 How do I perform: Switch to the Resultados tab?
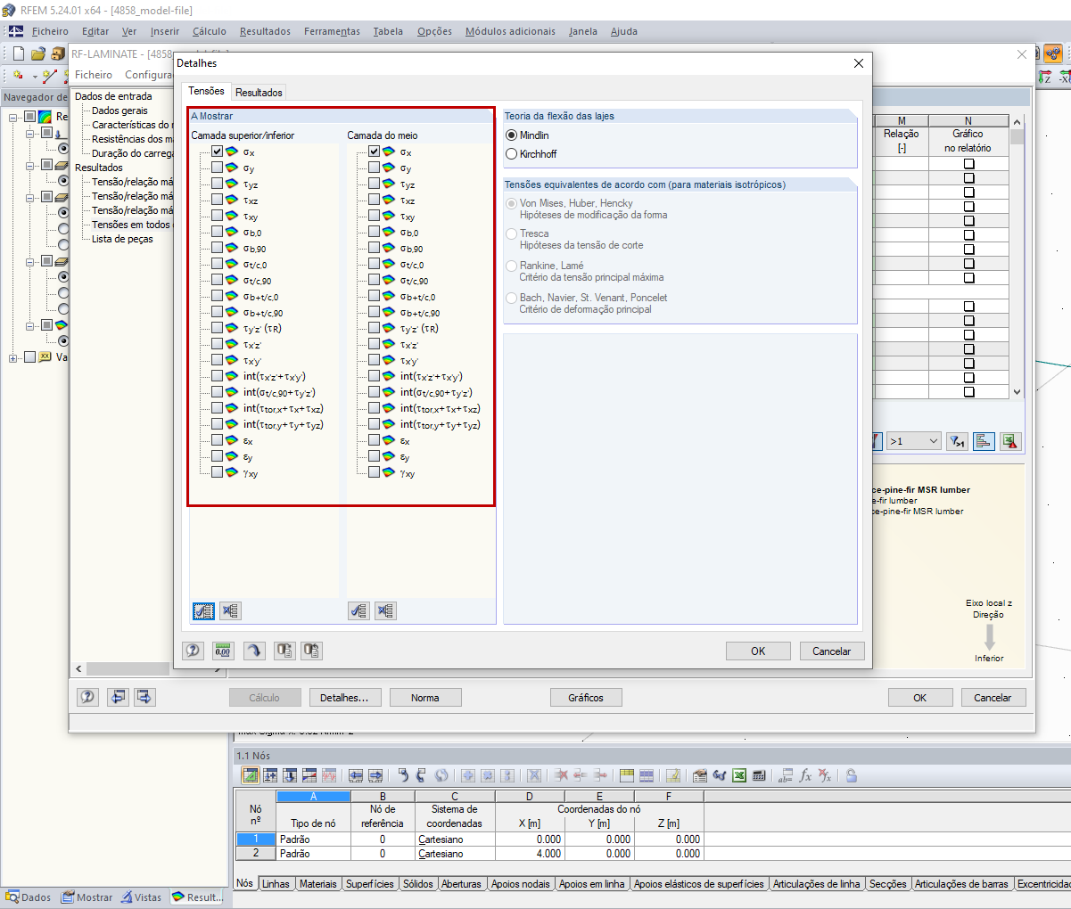click(x=259, y=93)
